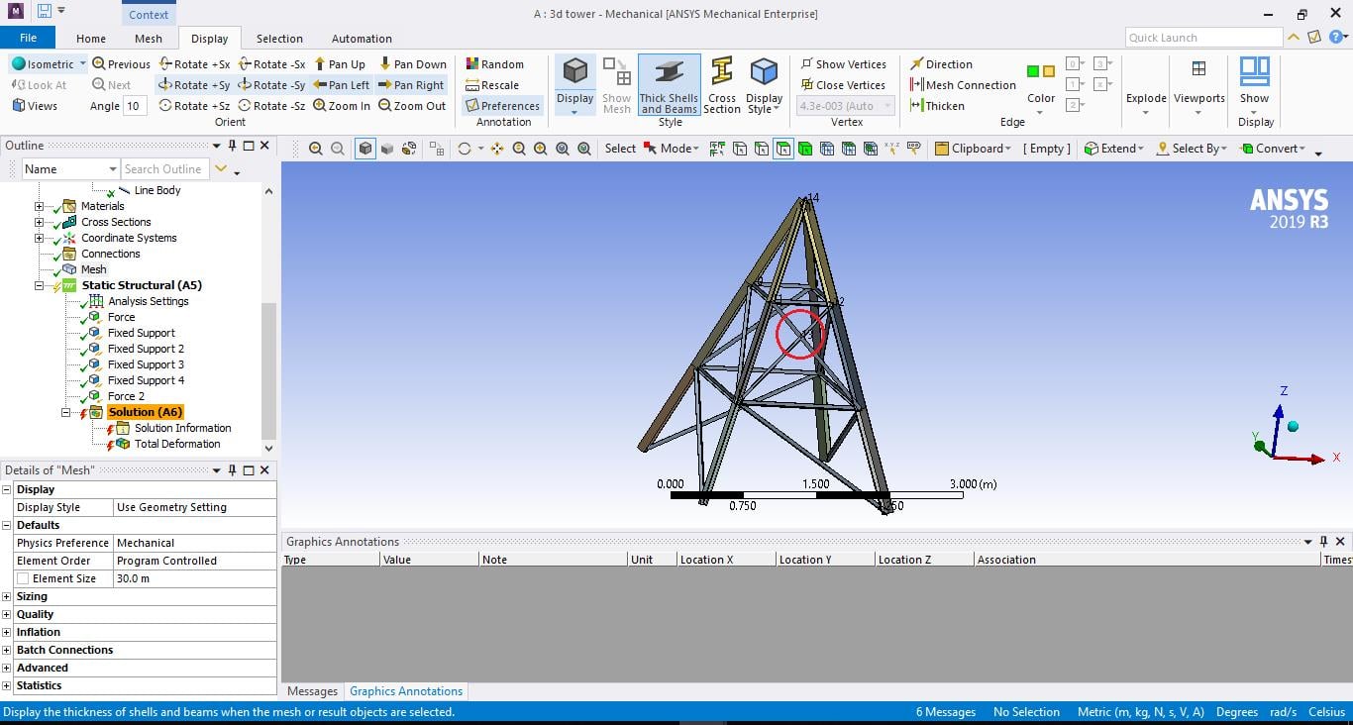The image size is (1353, 725).
Task: Click the green edge color swatch
Action: click(1033, 71)
